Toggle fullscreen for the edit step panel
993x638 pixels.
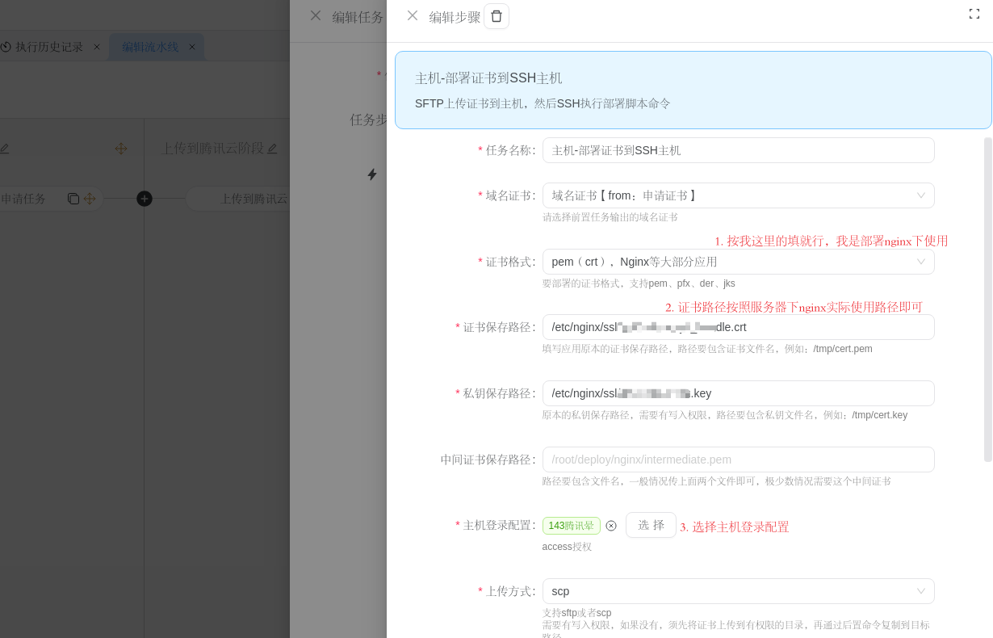click(974, 14)
